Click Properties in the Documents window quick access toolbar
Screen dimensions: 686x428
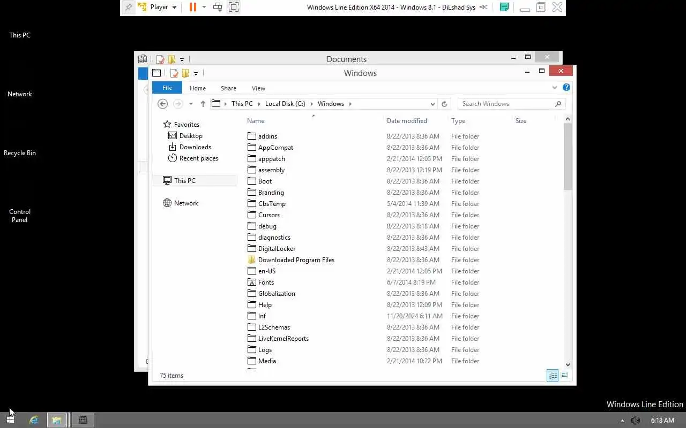coord(160,59)
